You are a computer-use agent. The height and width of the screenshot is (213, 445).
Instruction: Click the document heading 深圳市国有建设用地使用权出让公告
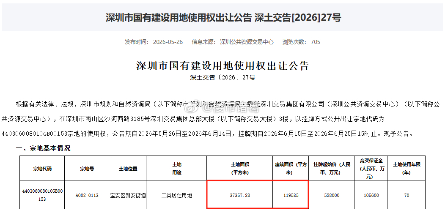point(222,66)
